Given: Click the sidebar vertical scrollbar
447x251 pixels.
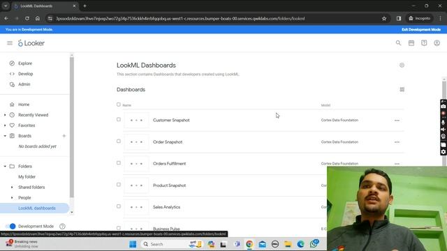Looking at the screenshot, I should [x=71, y=127].
